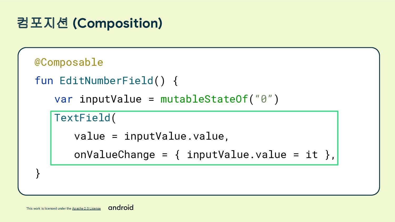Select the mutableStateOf call
The image size is (395, 222).
click(x=204, y=99)
